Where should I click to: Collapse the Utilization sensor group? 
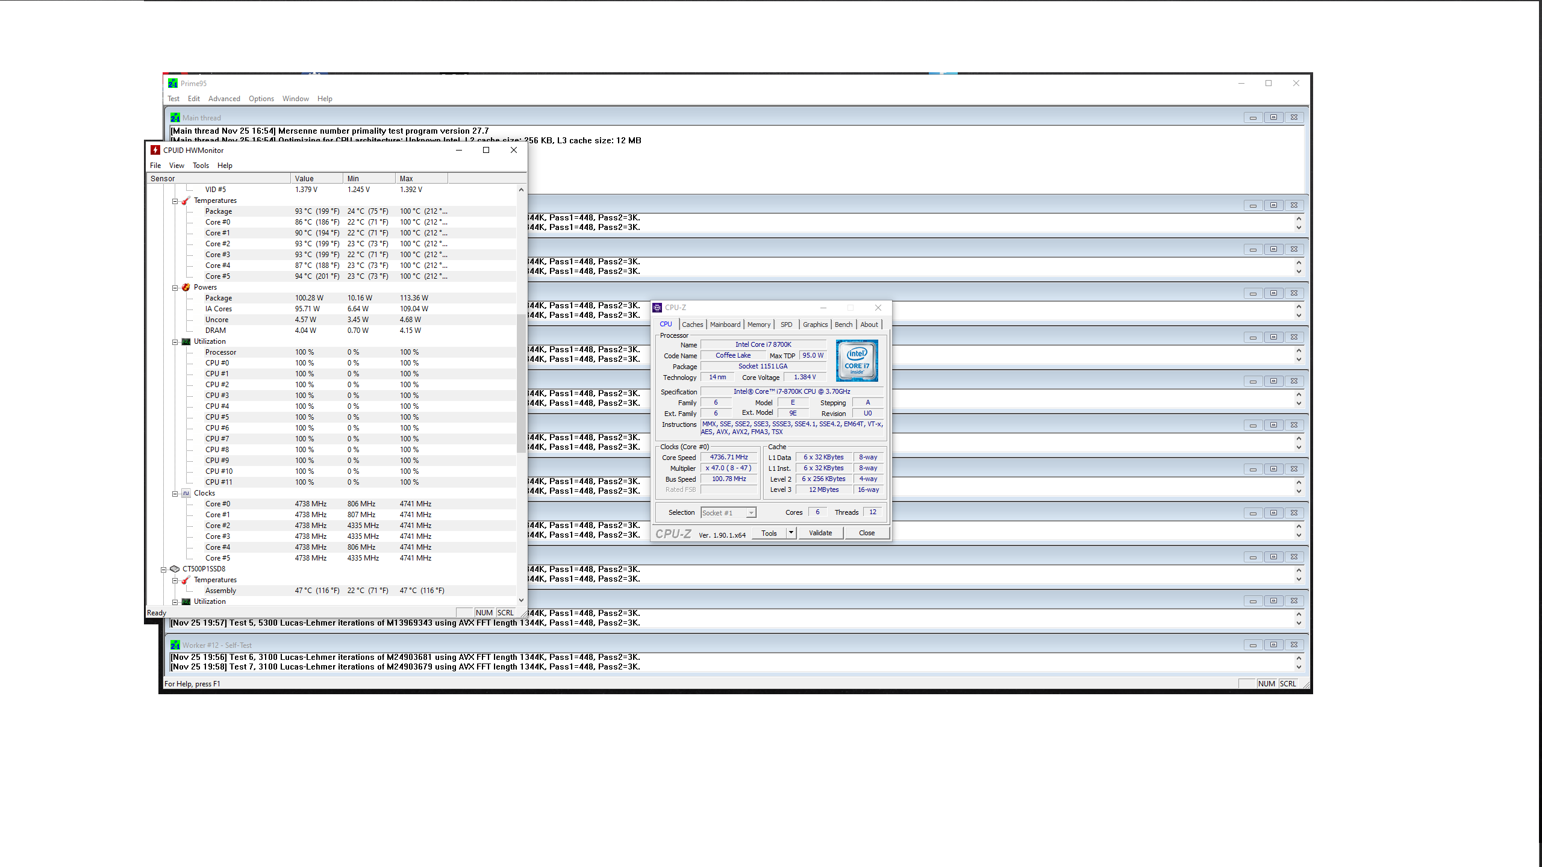point(175,341)
